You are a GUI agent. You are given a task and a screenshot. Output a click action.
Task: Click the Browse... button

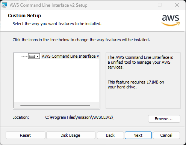point(164,119)
